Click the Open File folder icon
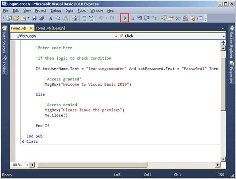This screenshot has height=179, width=236. (x=16, y=18)
